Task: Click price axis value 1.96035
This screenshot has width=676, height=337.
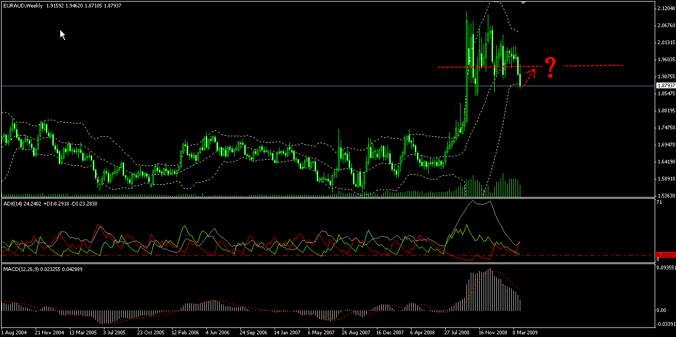Action: 666,60
